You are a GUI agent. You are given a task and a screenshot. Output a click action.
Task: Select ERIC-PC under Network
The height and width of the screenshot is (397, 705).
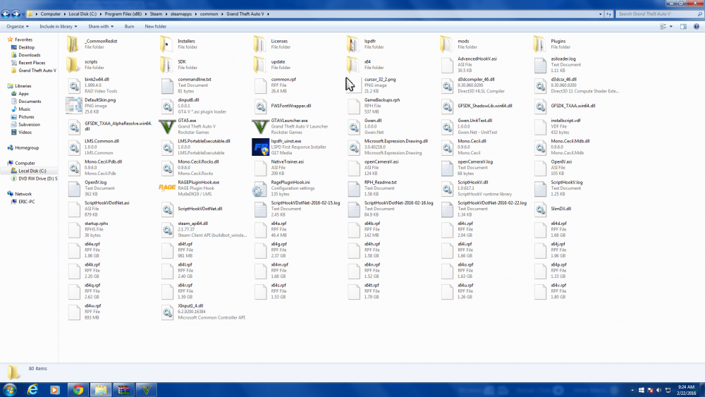(27, 202)
